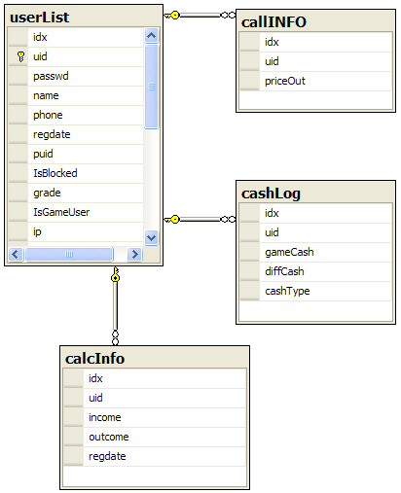Click the infinity endpoint at the cashLog table

tap(228, 220)
